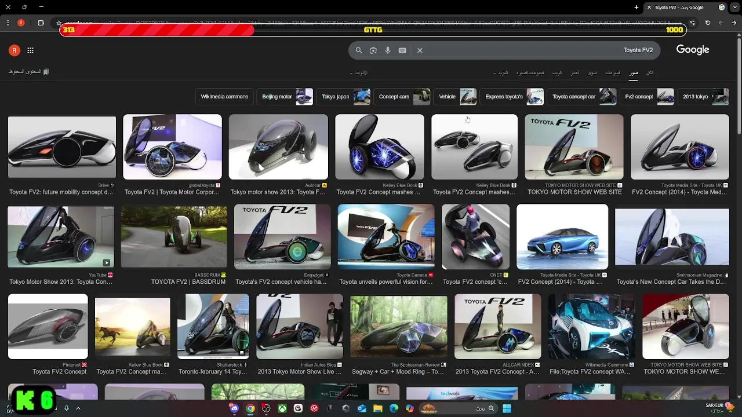Clear the search query with X icon
The height and width of the screenshot is (417, 742).
pyautogui.click(x=420, y=50)
